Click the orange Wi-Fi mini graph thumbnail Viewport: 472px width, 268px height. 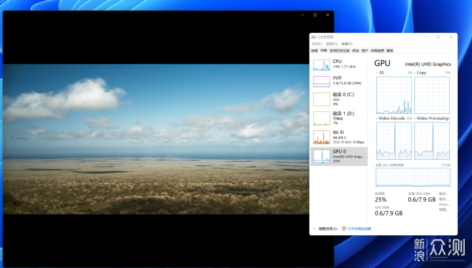tap(321, 137)
